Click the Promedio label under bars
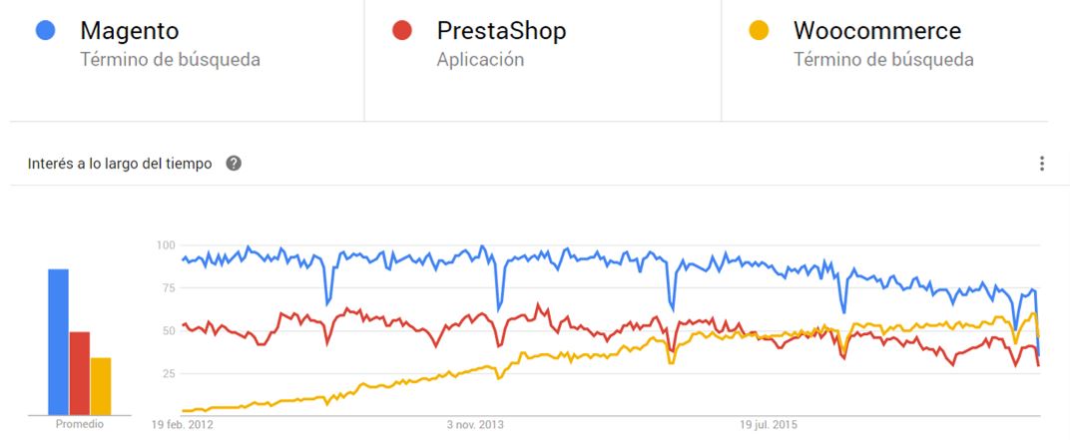Screen dimensions: 1072x440 coord(79,424)
